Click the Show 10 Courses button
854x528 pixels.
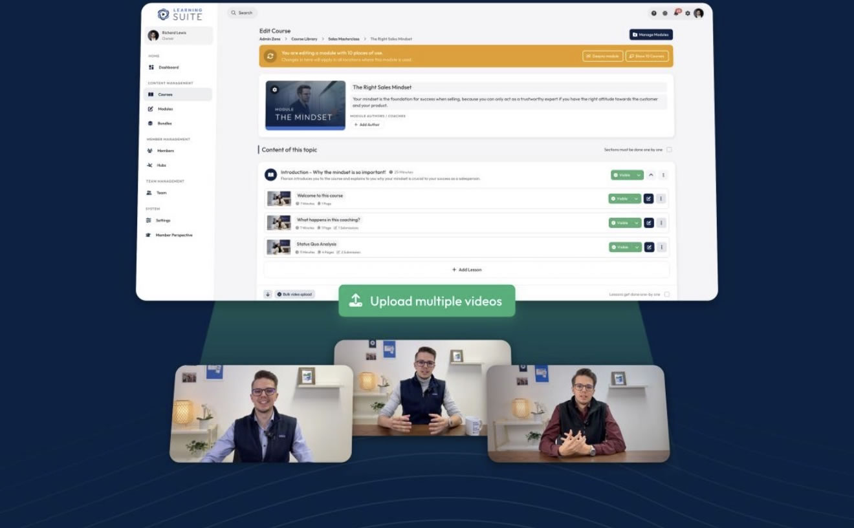click(x=647, y=56)
